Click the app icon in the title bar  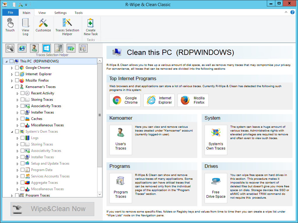coord(5,4)
